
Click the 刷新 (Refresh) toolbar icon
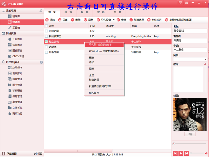click(x=85, y=20)
